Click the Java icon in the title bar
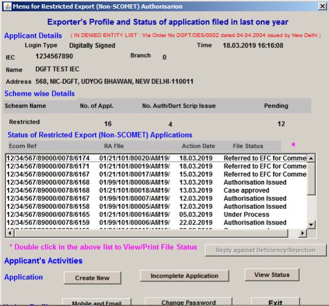329x306 pixels. point(8,6)
